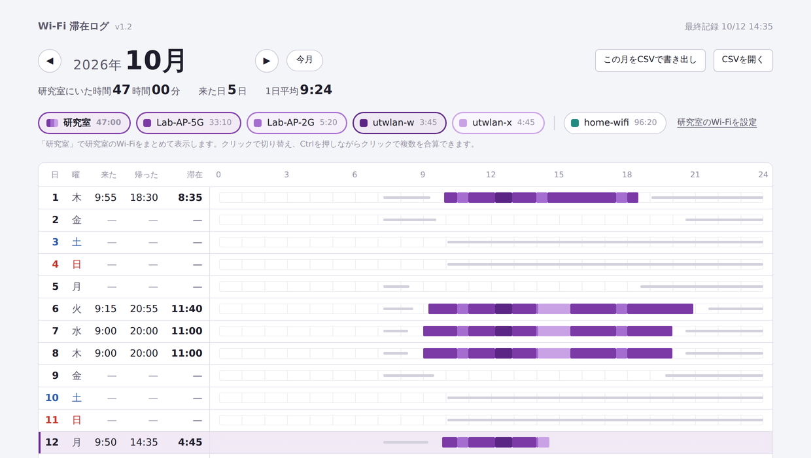The image size is (811, 458).
Task: Click the 滞在 column header
Action: pos(195,175)
